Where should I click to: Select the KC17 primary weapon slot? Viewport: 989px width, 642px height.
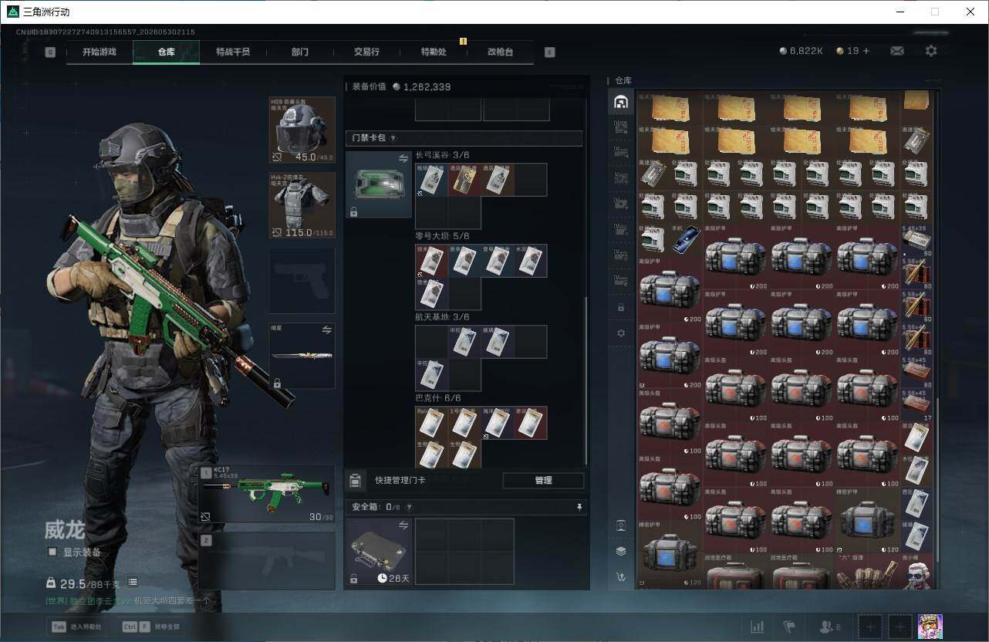[x=268, y=495]
